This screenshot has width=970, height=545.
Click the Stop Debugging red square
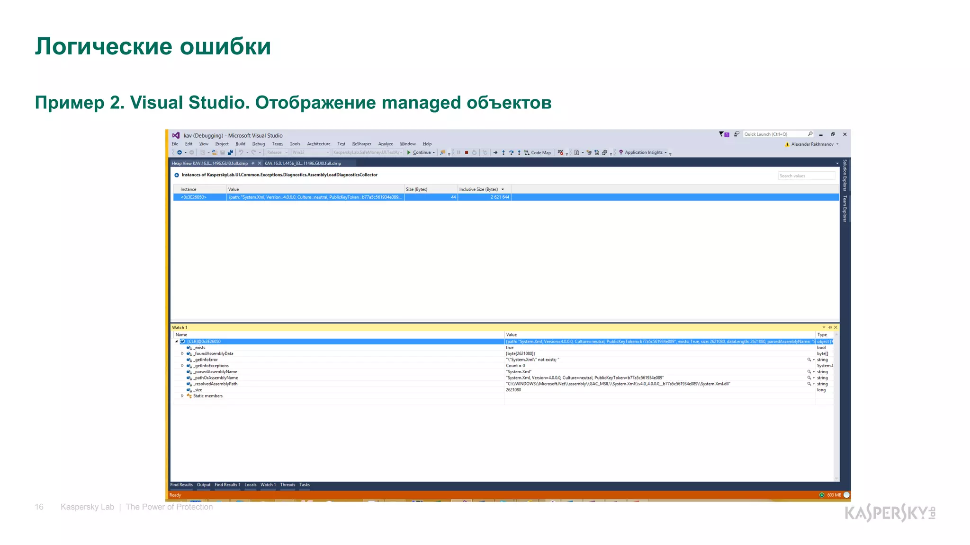click(x=467, y=152)
